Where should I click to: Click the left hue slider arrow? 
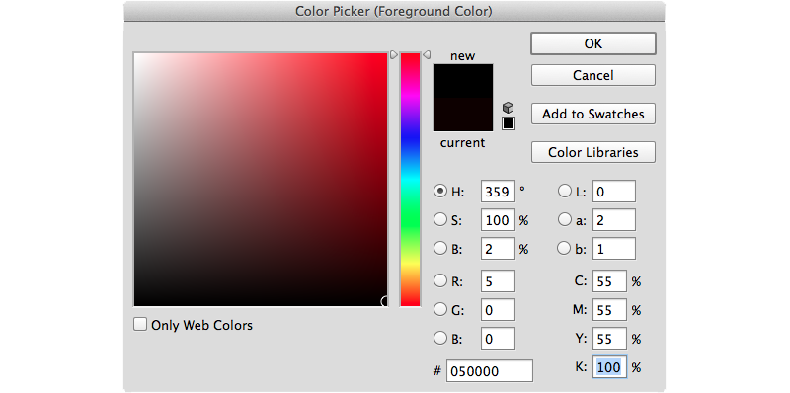393,54
